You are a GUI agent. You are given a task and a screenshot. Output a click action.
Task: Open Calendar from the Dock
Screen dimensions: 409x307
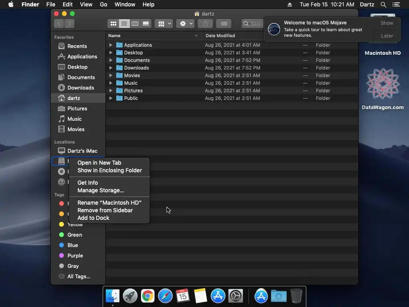coord(183,296)
